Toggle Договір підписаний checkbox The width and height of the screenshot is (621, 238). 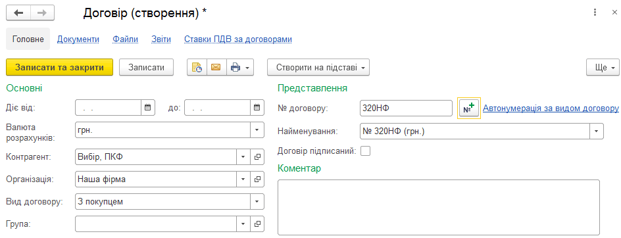(365, 151)
